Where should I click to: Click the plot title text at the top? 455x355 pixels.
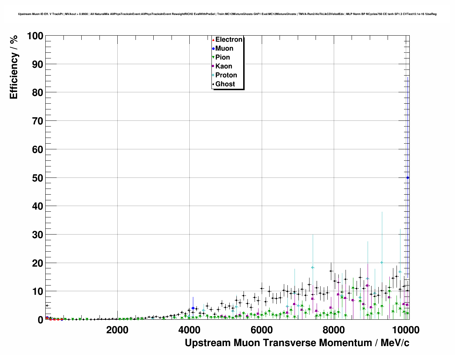(227, 14)
